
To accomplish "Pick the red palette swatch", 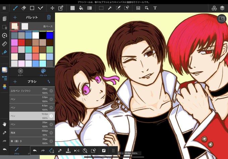I will (21, 43).
